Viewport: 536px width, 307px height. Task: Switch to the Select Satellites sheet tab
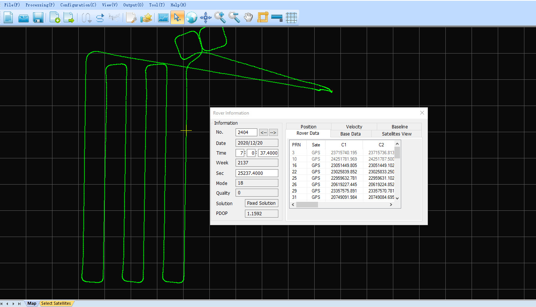pyautogui.click(x=56, y=303)
